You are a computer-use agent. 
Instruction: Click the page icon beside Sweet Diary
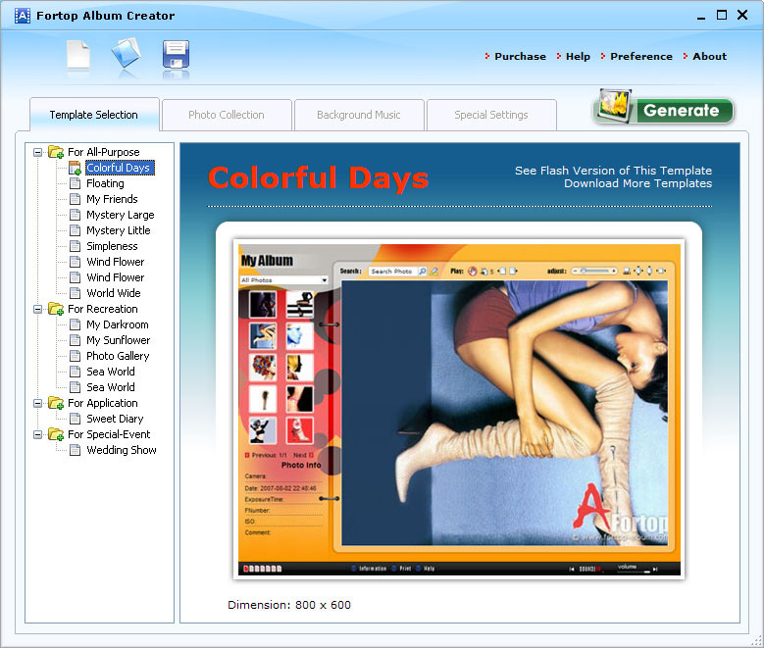point(76,419)
